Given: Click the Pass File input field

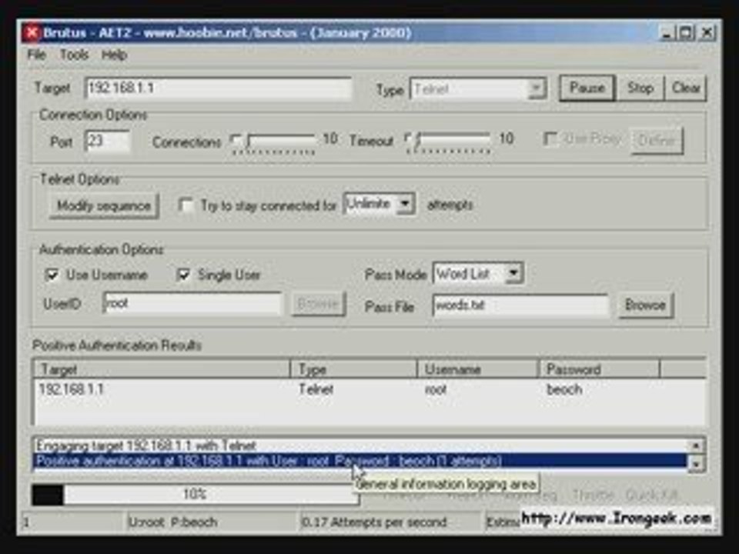Looking at the screenshot, I should click(520, 305).
